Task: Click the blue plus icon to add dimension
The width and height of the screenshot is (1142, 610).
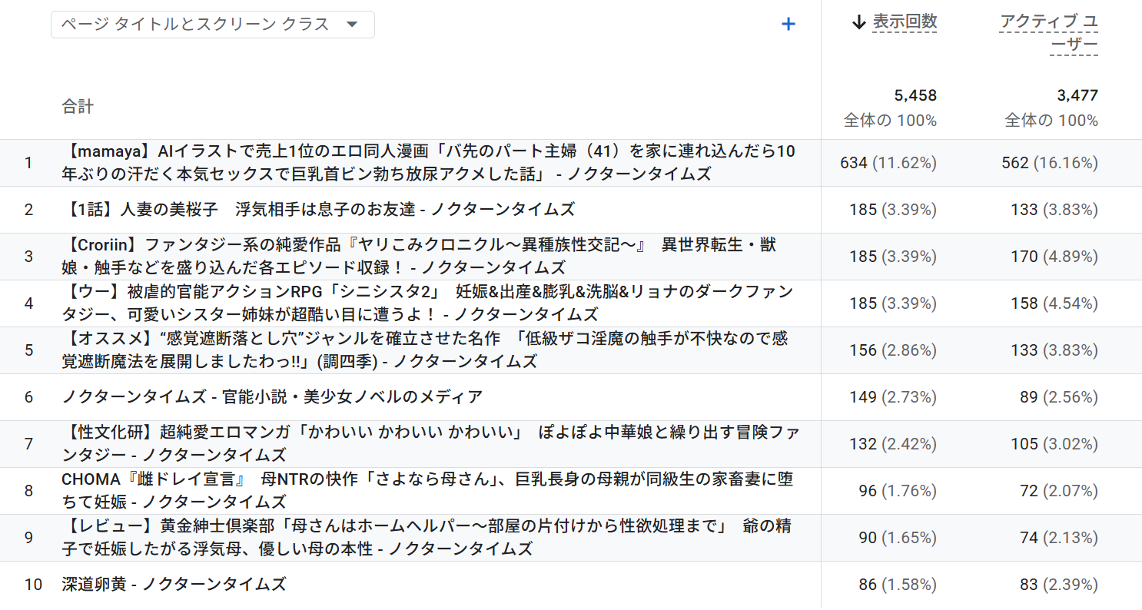Action: pos(788,25)
